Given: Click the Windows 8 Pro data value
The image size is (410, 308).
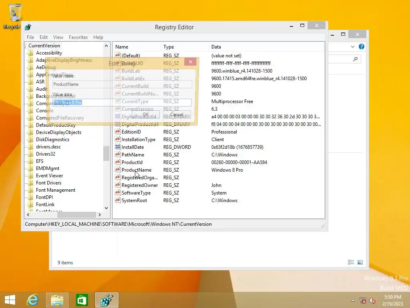Looking at the screenshot, I should pyautogui.click(x=227, y=170).
